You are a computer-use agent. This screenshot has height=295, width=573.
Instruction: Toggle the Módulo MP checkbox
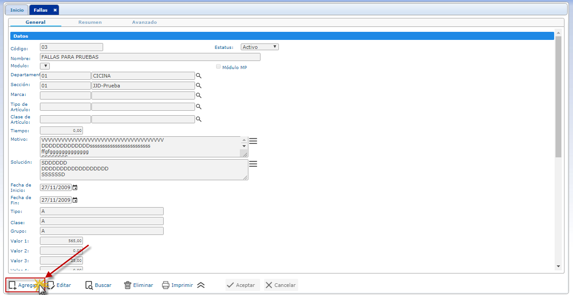pos(218,67)
